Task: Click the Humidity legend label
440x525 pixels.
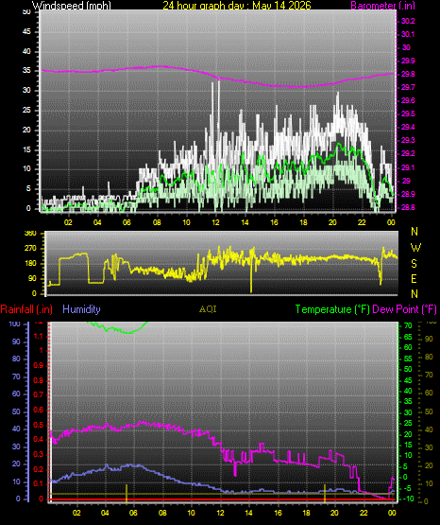Action: (81, 309)
